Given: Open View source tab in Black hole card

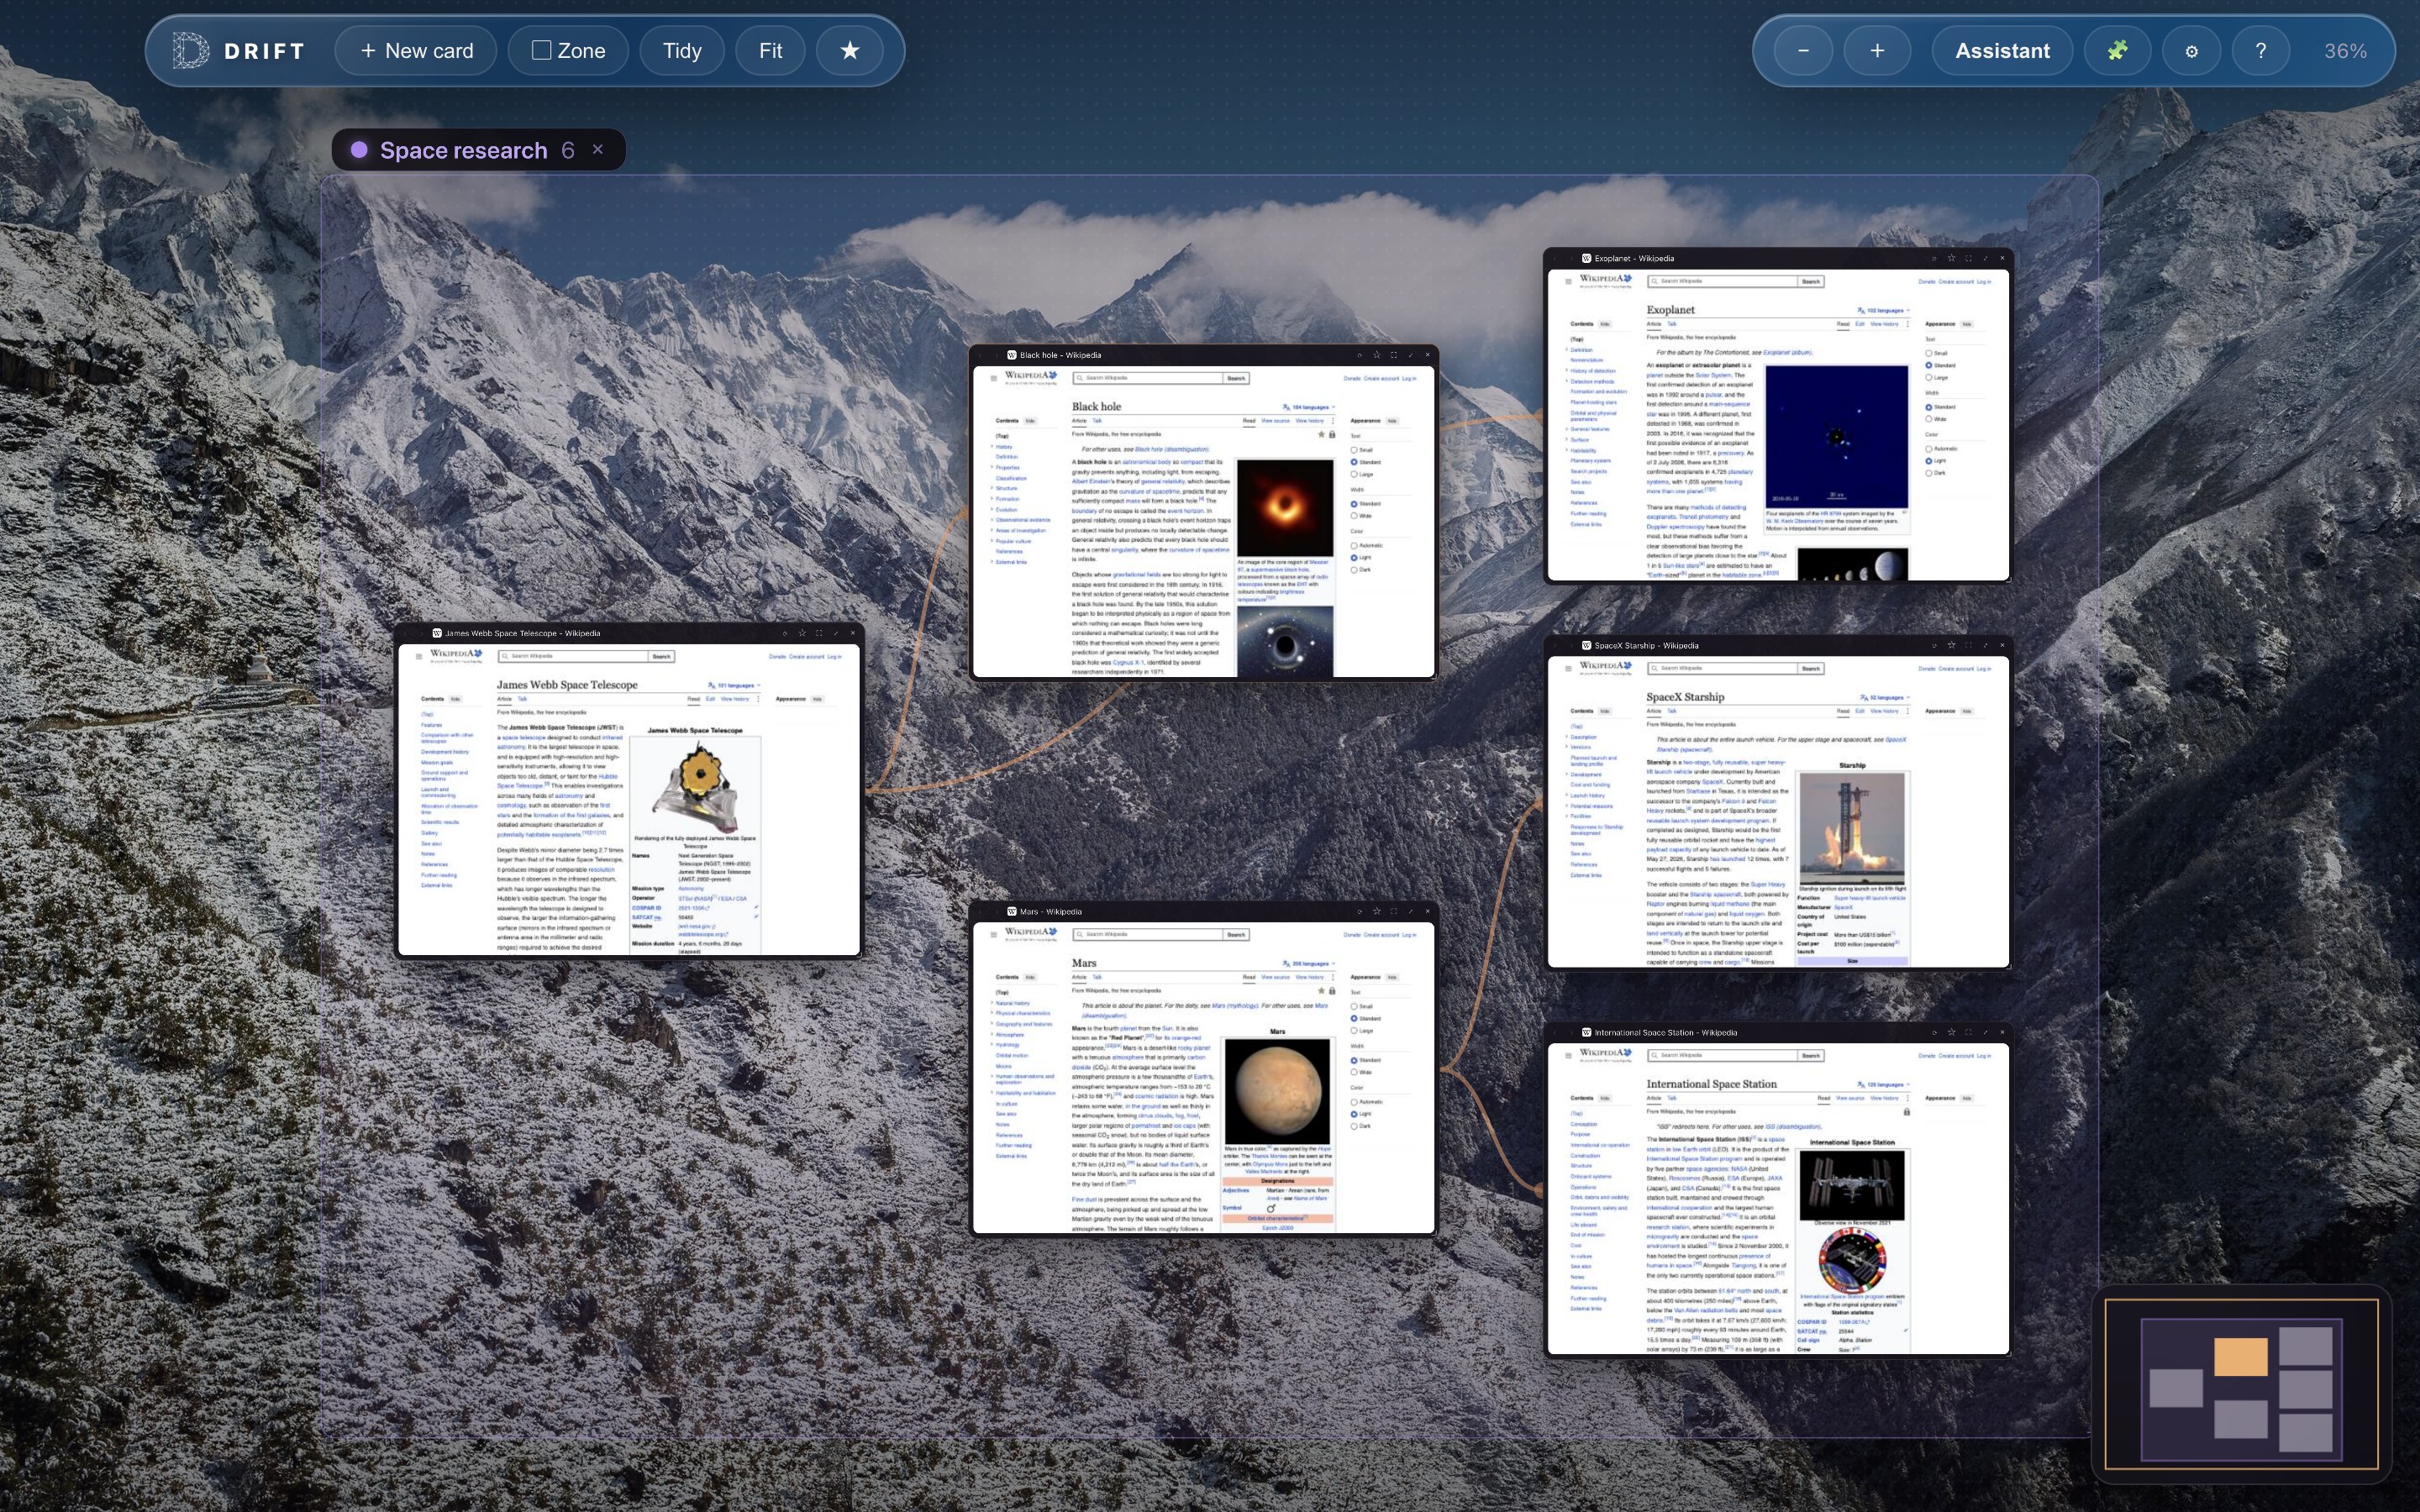Looking at the screenshot, I should click(x=1275, y=421).
